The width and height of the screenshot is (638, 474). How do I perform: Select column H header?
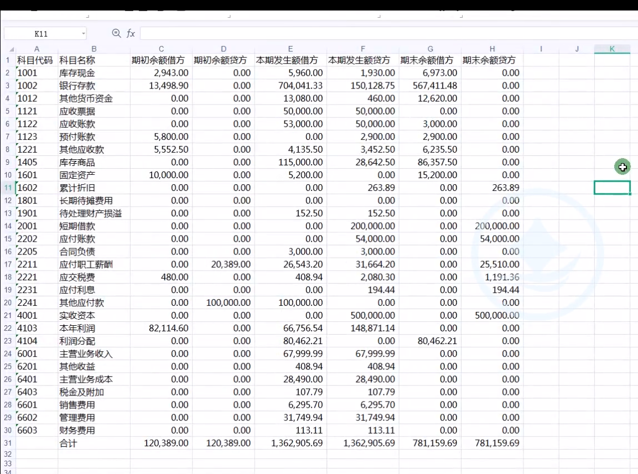[x=492, y=49]
